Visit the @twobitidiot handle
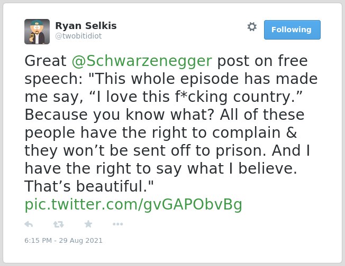This screenshot has height=266, width=345. coord(78,36)
